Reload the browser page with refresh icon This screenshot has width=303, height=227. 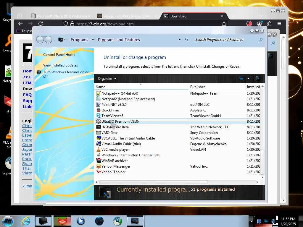[41, 24]
